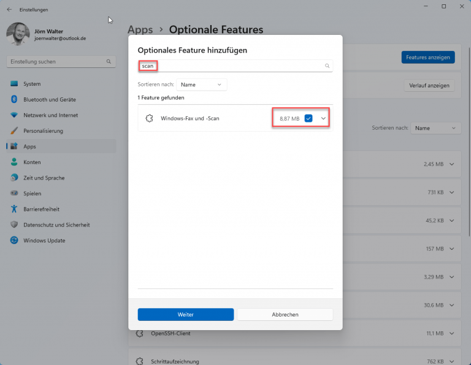Click OpenSSH-Client feature name
The width and height of the screenshot is (471, 365).
[170, 333]
